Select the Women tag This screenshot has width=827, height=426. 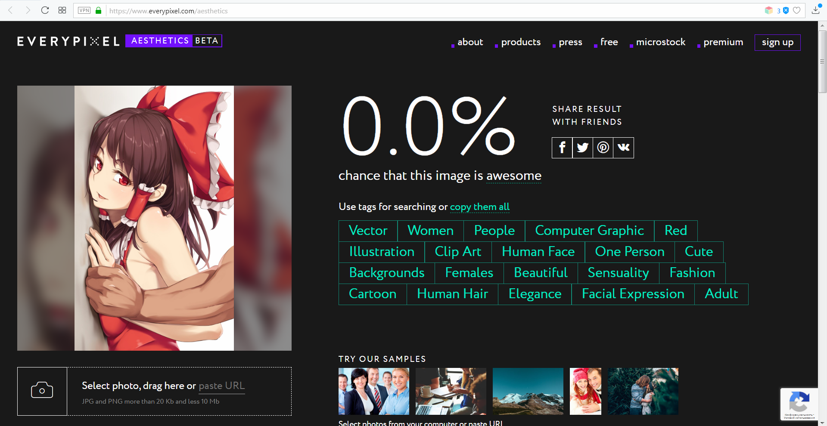pos(431,231)
